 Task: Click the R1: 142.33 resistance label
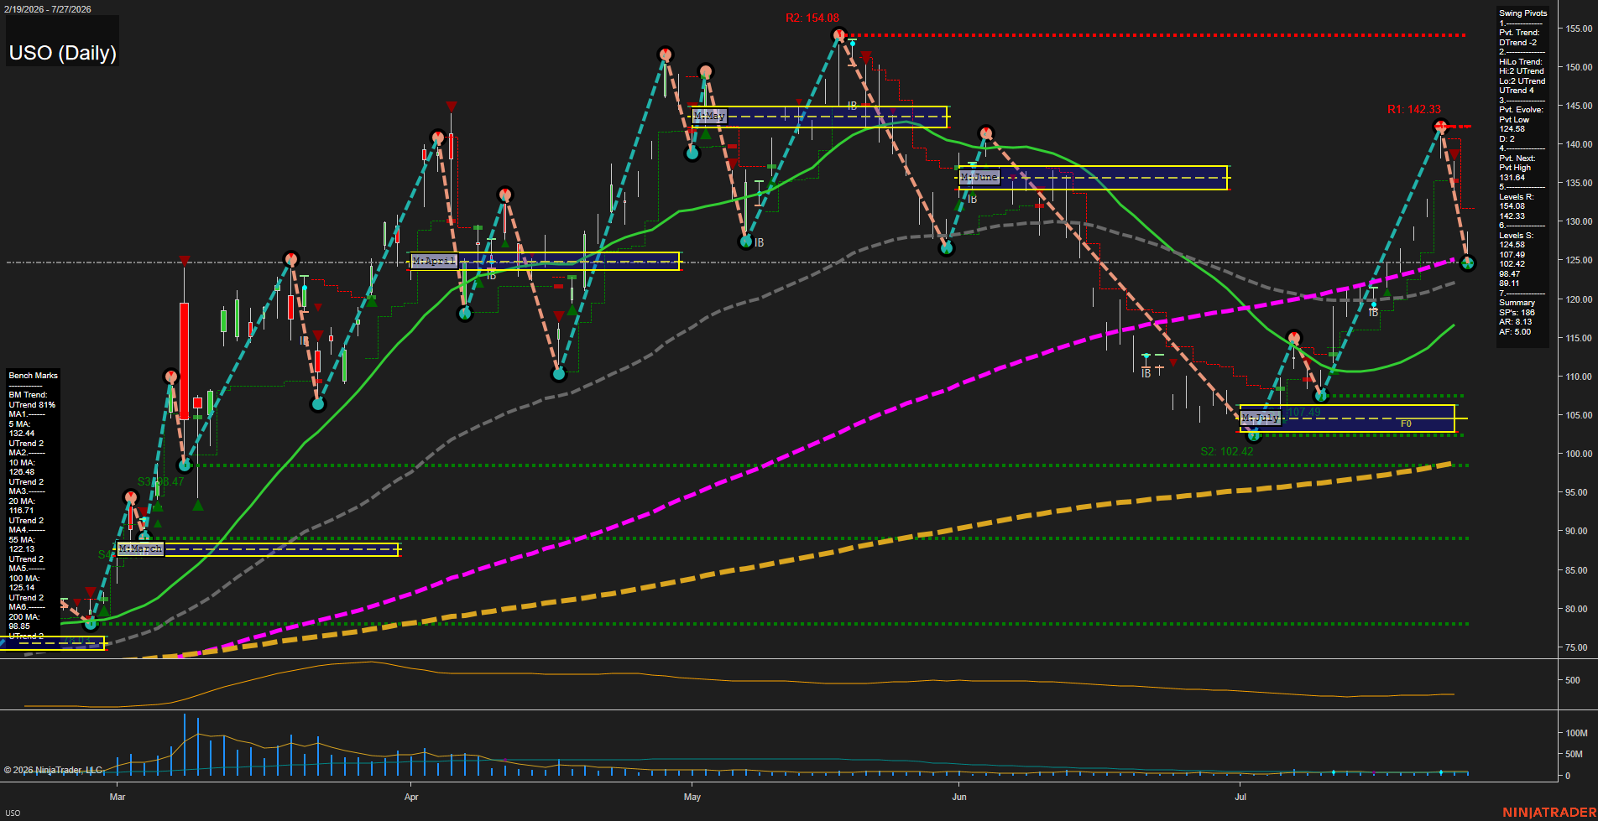1414,110
